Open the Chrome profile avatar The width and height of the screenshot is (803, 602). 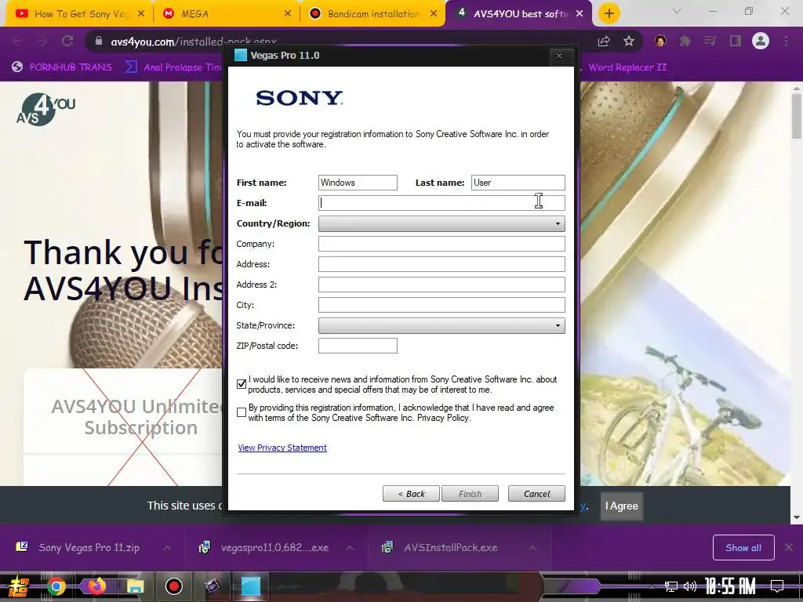pyautogui.click(x=761, y=41)
